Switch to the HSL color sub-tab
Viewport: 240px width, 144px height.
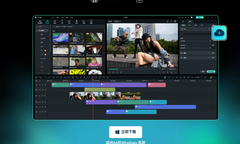click(x=190, y=25)
